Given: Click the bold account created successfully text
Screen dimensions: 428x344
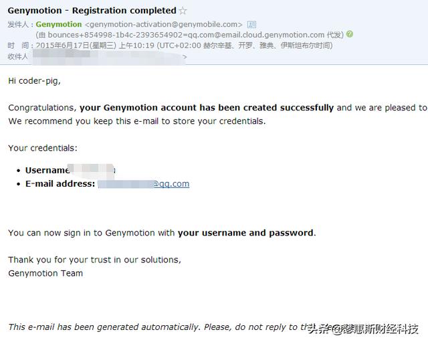Looking at the screenshot, I should [x=207, y=107].
